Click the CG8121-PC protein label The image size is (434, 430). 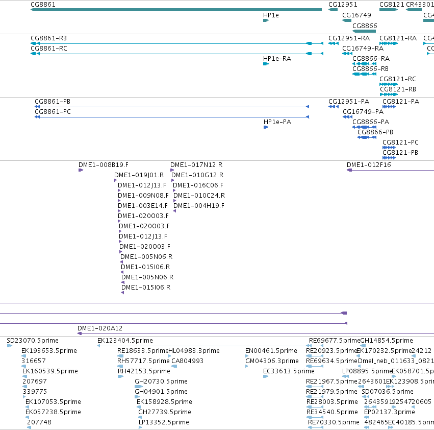(x=400, y=142)
